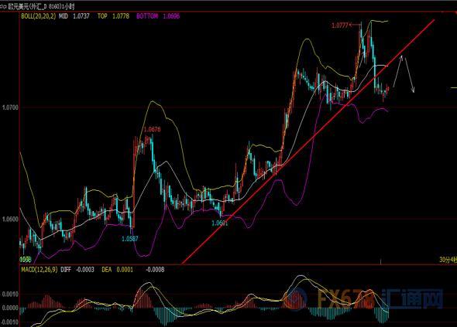The width and height of the screenshot is (457, 327).
Task: Click the BOLL(20,20,2) indicator label
Action: coord(39,16)
